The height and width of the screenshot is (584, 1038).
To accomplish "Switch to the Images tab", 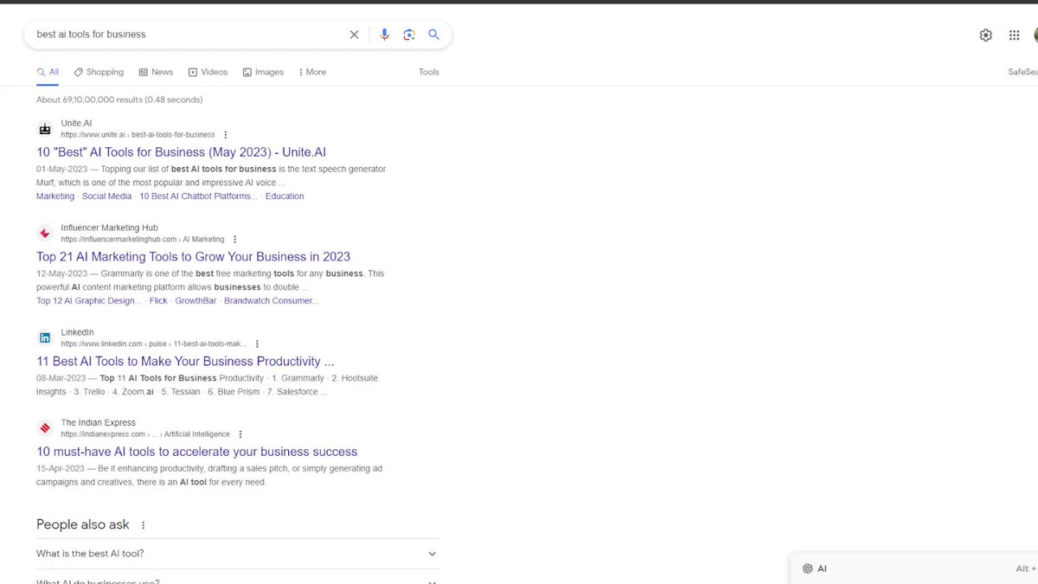I will click(x=263, y=72).
